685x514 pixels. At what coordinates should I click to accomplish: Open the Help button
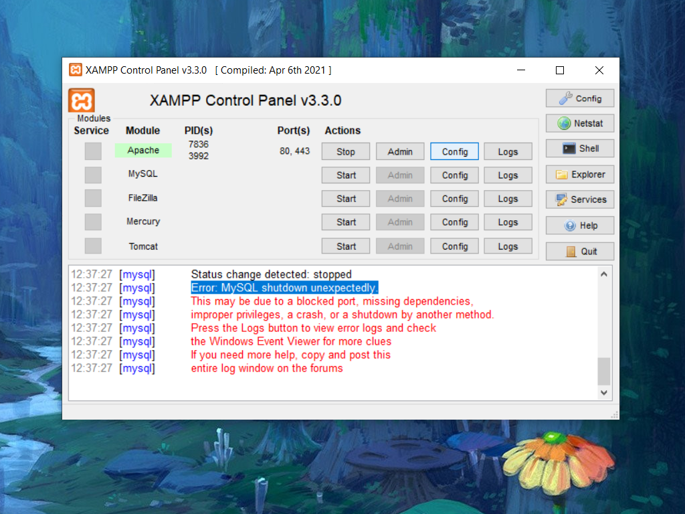tap(580, 226)
